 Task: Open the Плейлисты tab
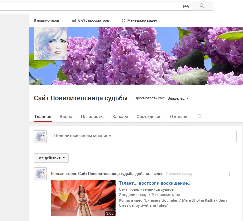point(92,117)
